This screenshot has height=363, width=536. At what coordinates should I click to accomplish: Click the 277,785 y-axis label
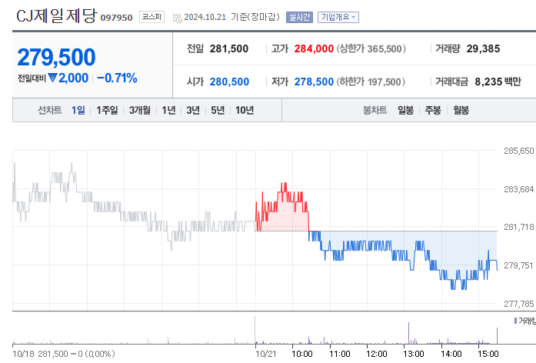click(518, 304)
